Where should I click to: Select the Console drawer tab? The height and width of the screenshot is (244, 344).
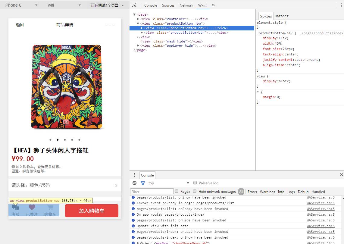[147, 175]
